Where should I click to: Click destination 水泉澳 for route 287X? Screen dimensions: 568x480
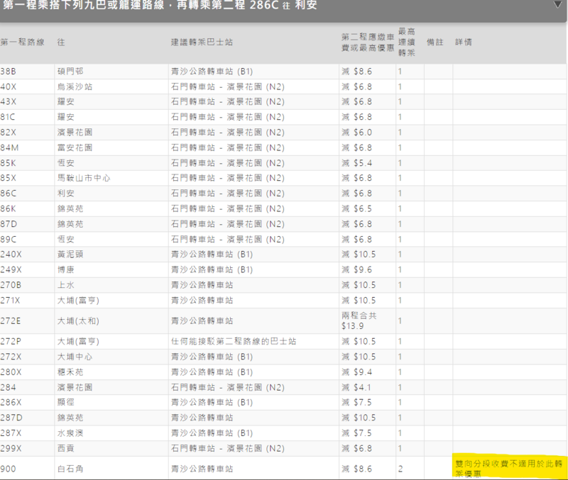(x=70, y=433)
